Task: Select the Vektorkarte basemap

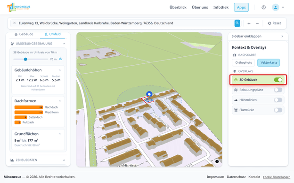Action: [269, 62]
